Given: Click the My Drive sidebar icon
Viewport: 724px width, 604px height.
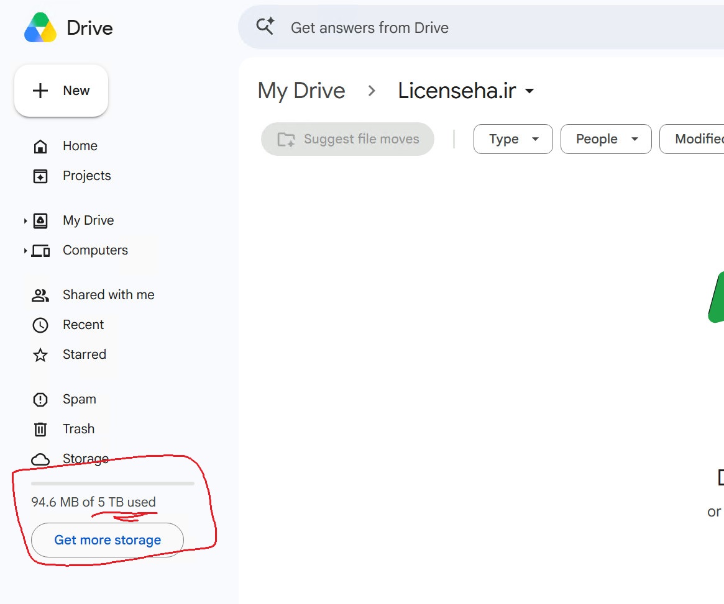Looking at the screenshot, I should point(40,221).
